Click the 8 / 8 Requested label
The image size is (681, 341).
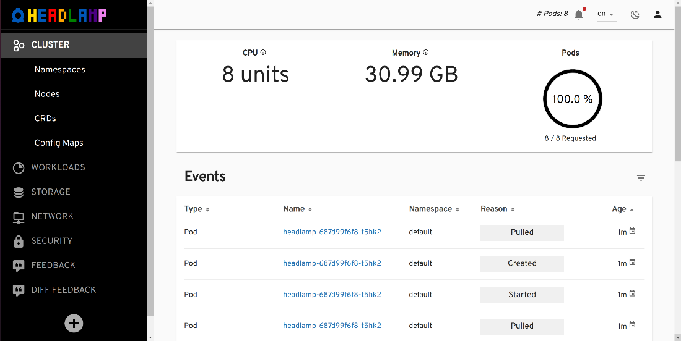pos(570,138)
